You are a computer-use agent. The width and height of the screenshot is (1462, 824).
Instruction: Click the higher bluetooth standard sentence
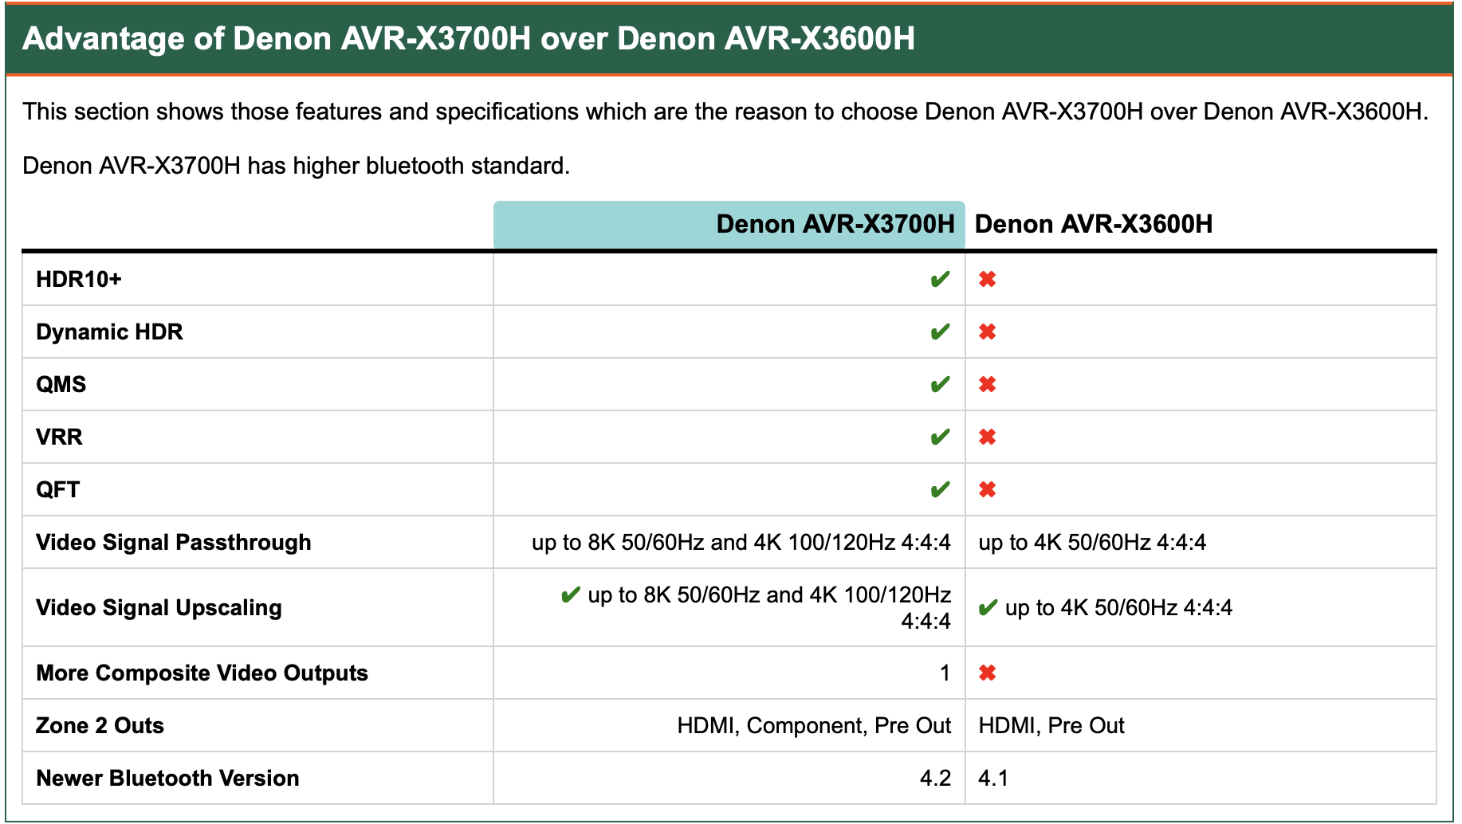[296, 166]
